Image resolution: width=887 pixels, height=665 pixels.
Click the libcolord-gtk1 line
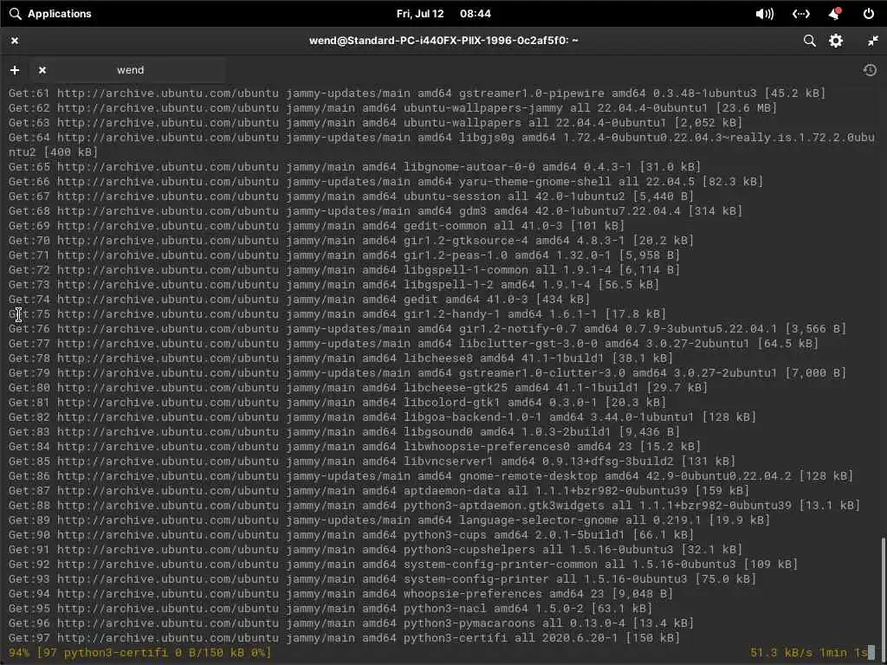pos(337,402)
